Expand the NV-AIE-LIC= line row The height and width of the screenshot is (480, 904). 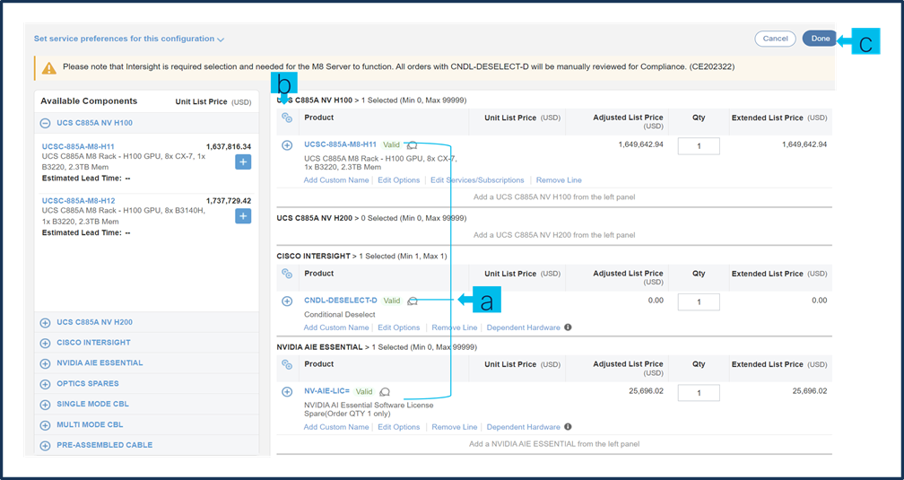(x=287, y=392)
